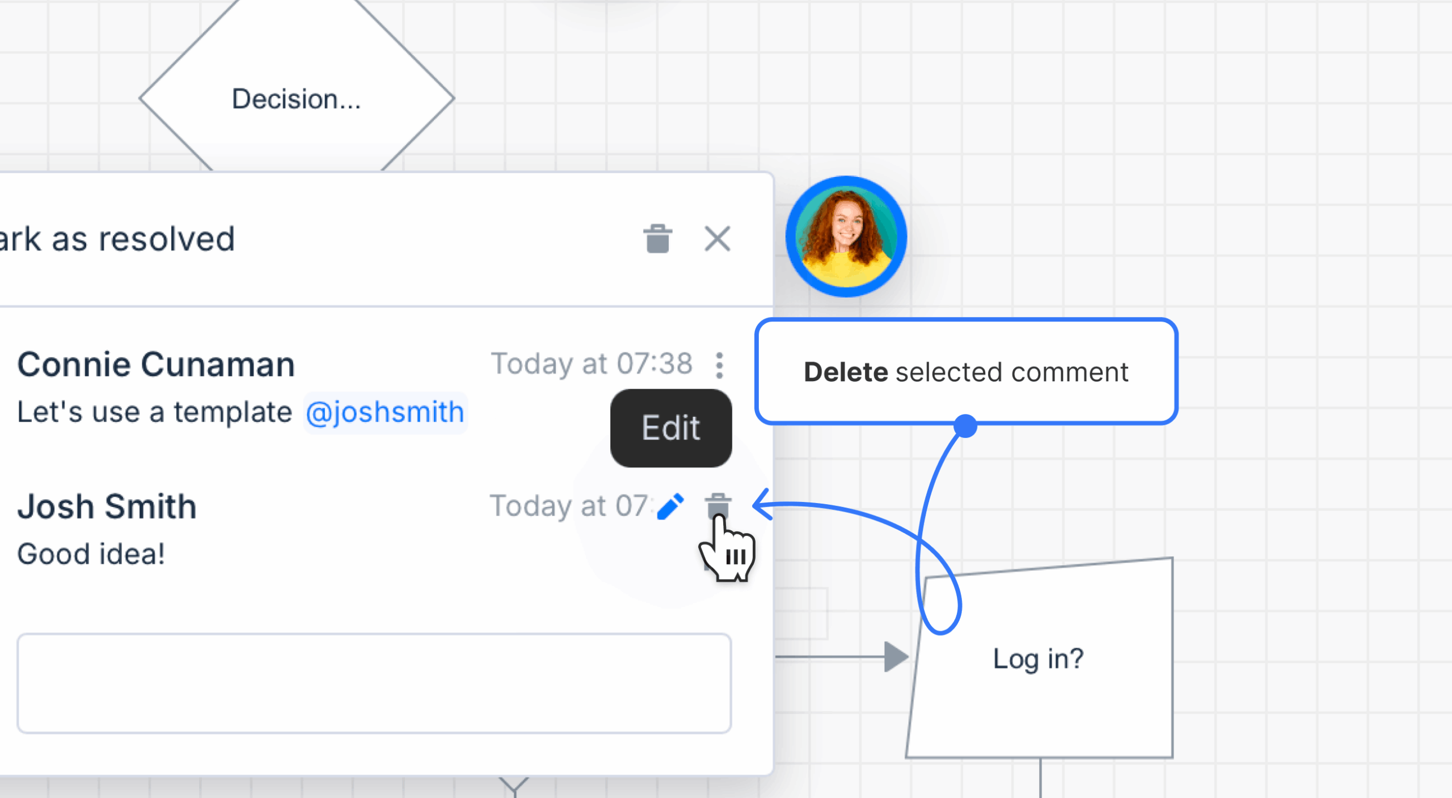
Task: Click the Good idea! comment text
Action: [91, 554]
